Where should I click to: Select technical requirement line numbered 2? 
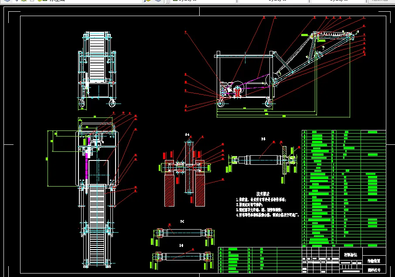249,205
